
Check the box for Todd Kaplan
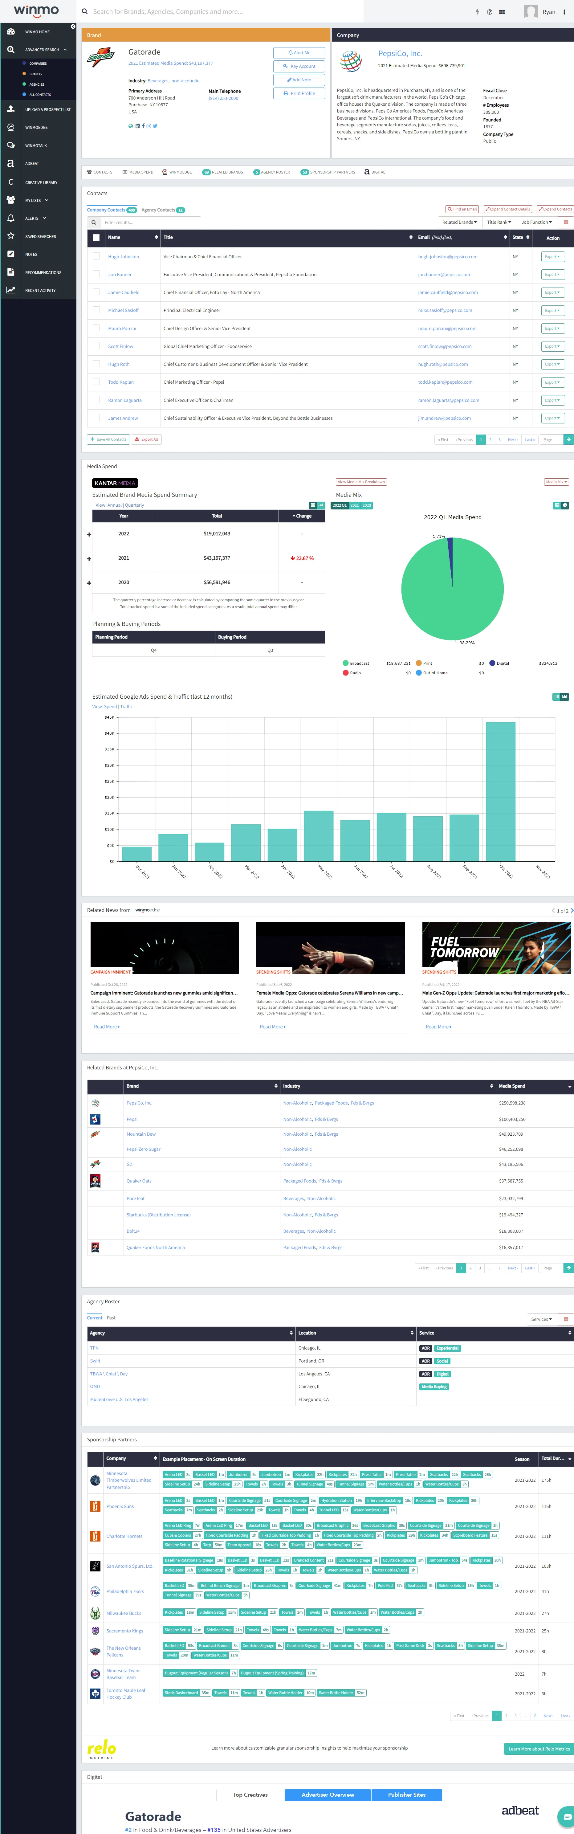click(x=96, y=382)
